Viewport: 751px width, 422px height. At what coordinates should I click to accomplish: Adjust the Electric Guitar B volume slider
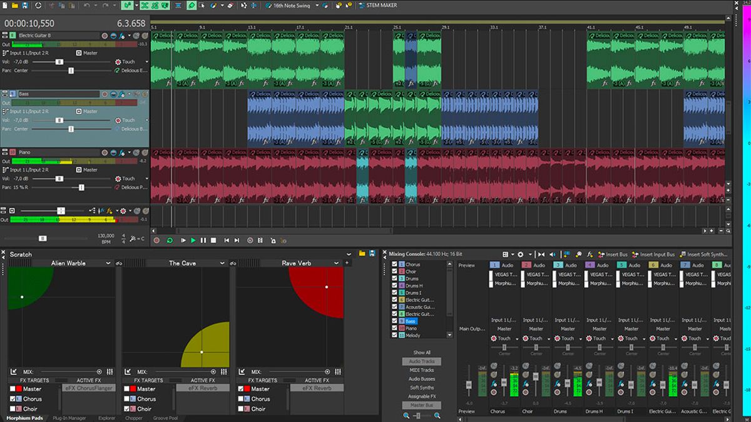[x=59, y=62]
